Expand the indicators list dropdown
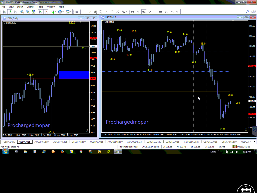The width and height of the screenshot is (257, 193). (x=56, y=12)
